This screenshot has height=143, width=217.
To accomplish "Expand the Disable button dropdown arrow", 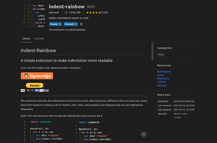I will point(60,24).
